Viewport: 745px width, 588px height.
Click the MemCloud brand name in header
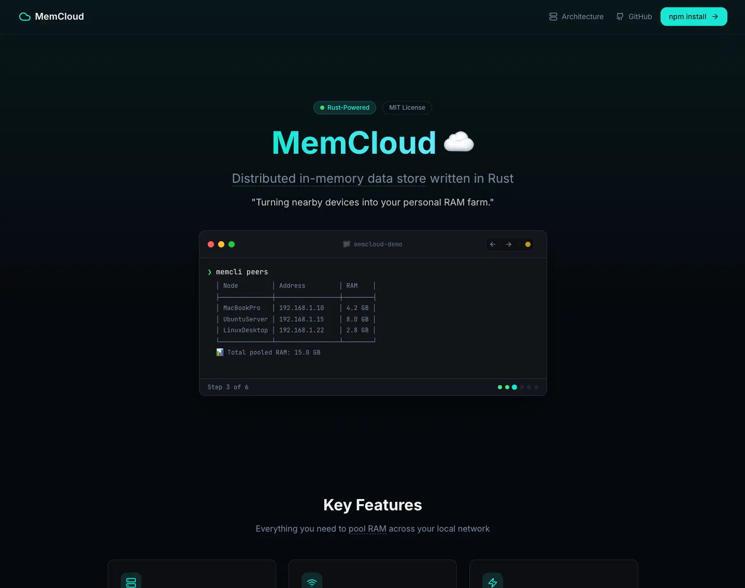[60, 17]
